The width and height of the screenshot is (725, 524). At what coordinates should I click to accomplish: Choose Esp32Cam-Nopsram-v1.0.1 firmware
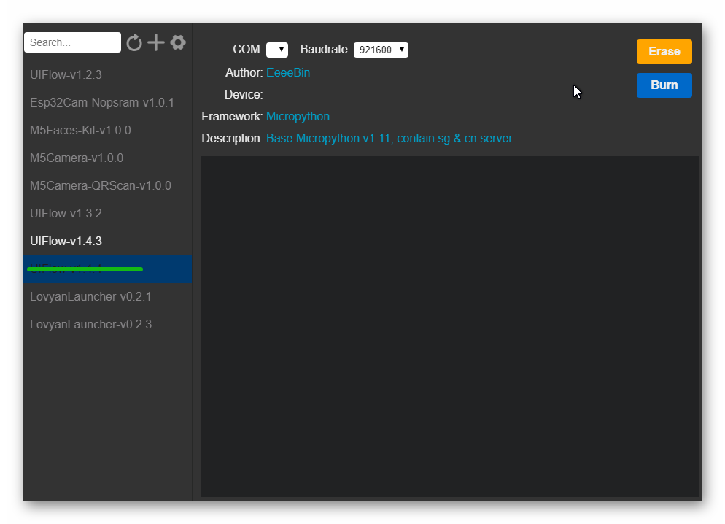tap(102, 102)
